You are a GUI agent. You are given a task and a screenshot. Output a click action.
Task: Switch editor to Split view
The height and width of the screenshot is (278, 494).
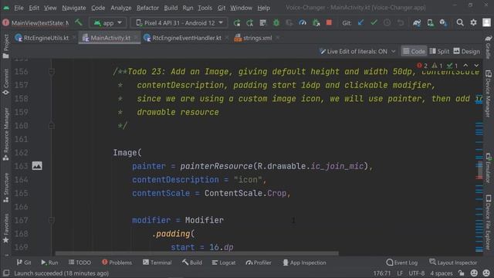(439, 52)
